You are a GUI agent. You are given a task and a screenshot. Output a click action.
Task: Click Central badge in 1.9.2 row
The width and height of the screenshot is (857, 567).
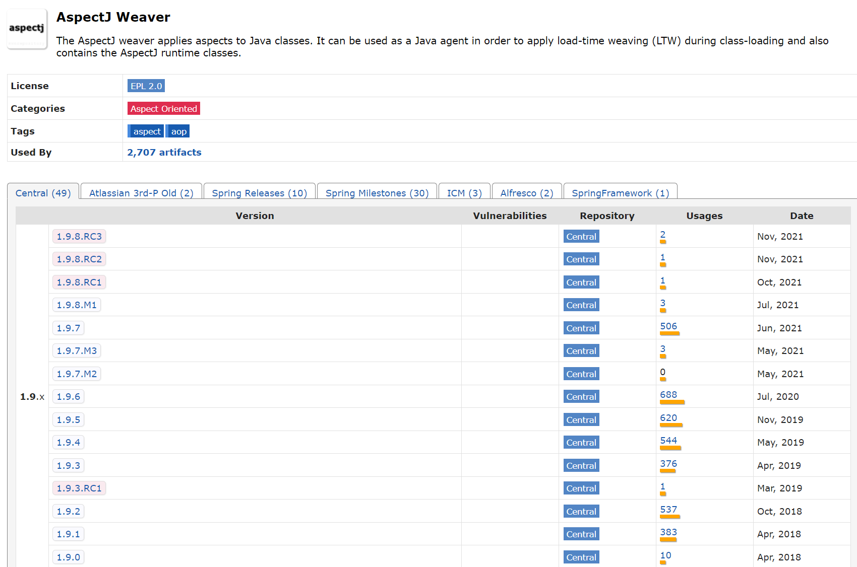click(581, 512)
